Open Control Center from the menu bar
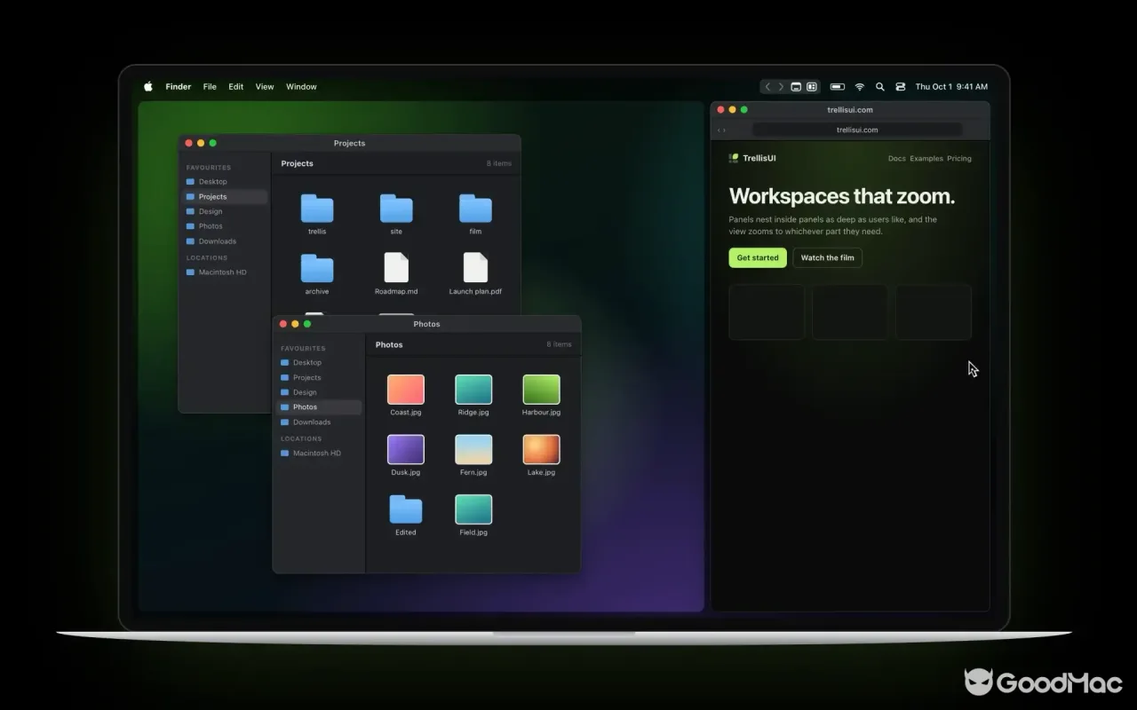 coord(901,87)
